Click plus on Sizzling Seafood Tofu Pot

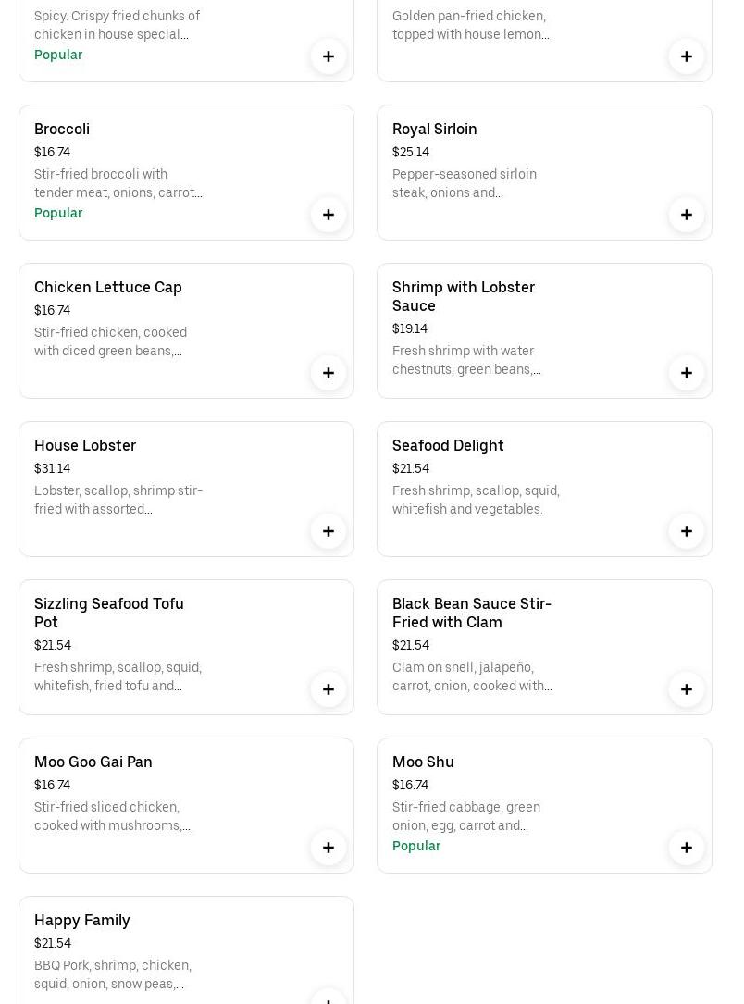329,689
